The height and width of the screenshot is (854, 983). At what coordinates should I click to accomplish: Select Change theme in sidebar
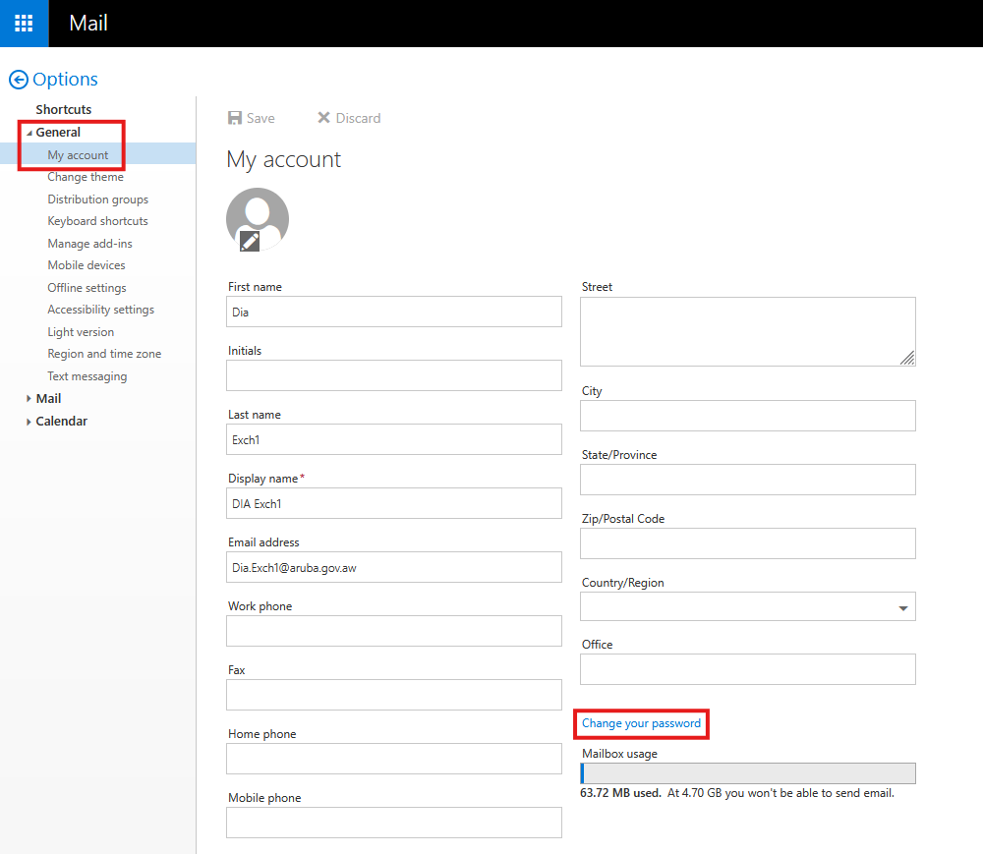[86, 177]
